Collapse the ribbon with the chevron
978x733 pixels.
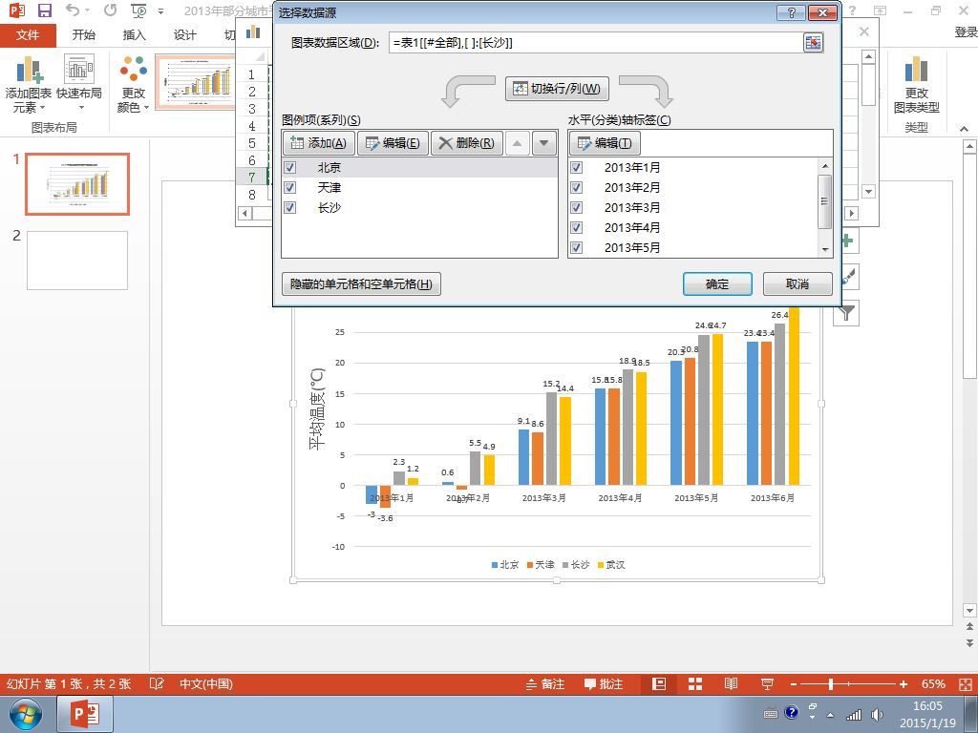(965, 129)
